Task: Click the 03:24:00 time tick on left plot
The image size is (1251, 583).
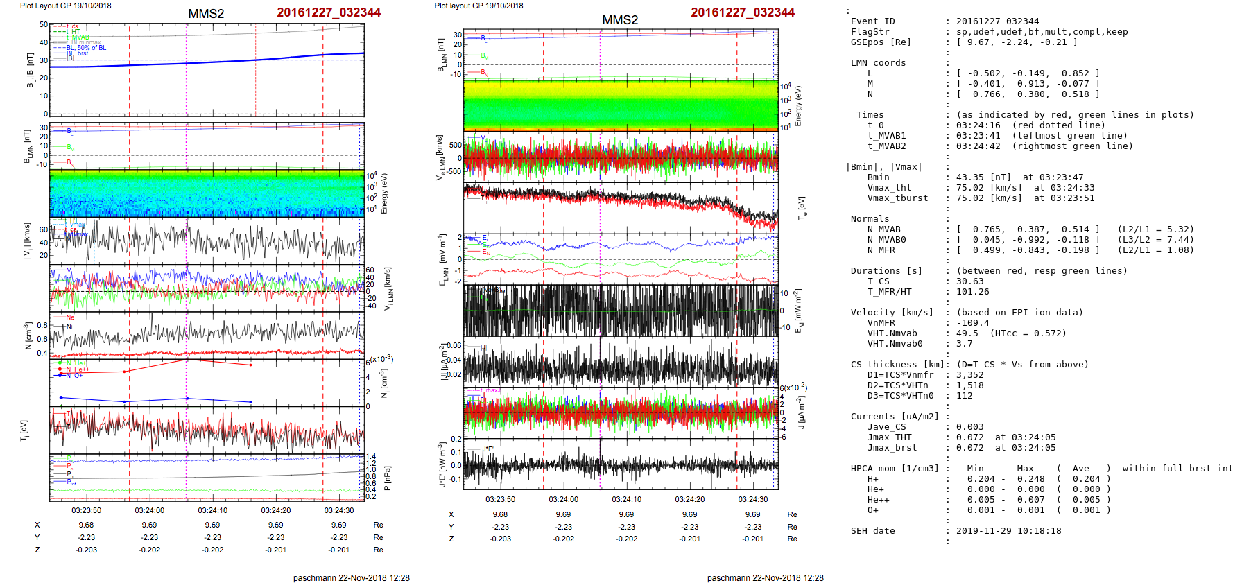Action: 150,510
